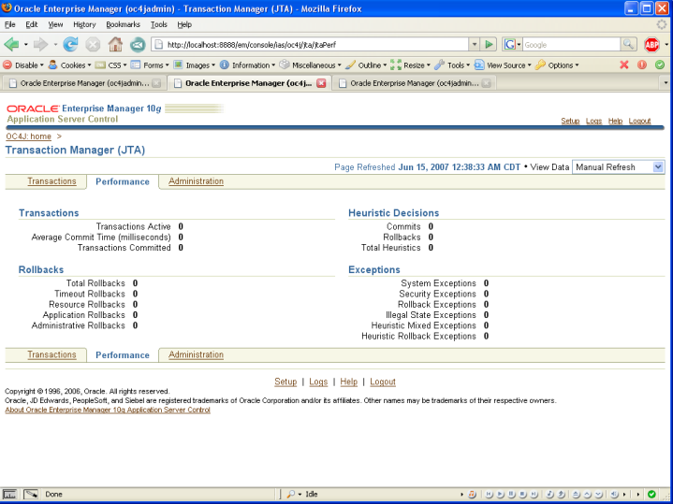673x504 pixels.
Task: Open the Bookmarks menu
Action: [x=124, y=24]
